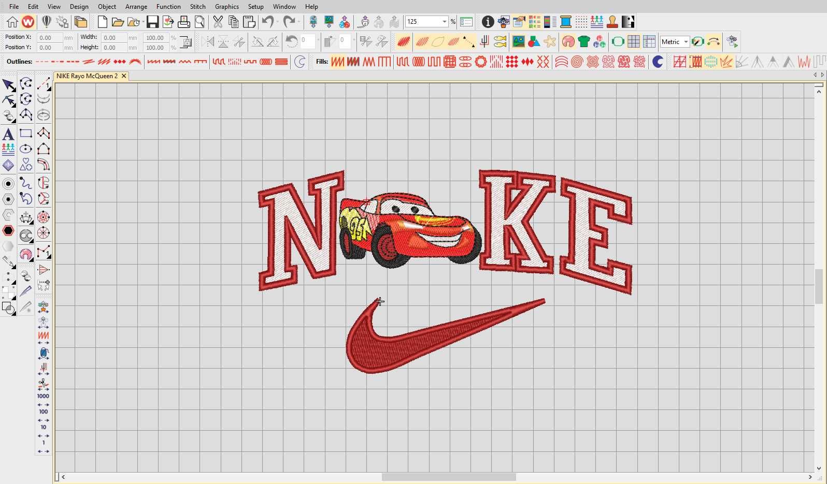This screenshot has height=484, width=827.
Task: Open the Metric units dropdown
Action: point(686,42)
